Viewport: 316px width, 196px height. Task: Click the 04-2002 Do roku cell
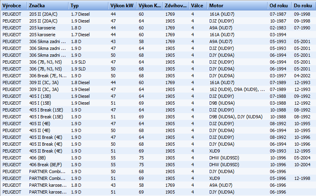click(x=302, y=76)
